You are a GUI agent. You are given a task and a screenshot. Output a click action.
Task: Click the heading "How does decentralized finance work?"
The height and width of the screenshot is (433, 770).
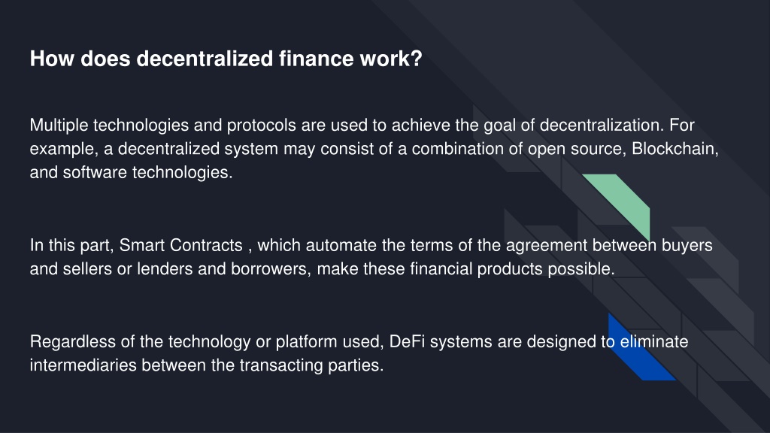point(226,59)
